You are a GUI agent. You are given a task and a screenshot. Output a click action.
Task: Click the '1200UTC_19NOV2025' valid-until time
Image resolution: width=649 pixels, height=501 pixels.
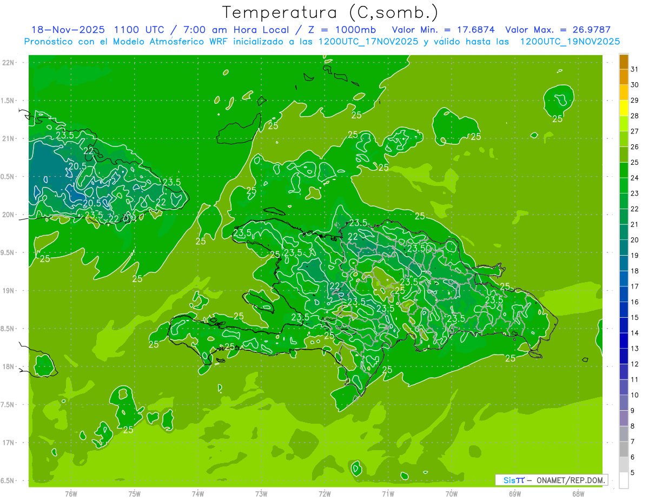[x=570, y=42]
